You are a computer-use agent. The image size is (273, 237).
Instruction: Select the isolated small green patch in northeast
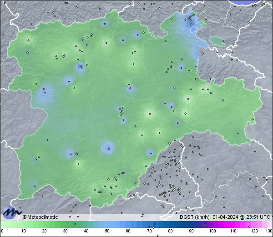point(218,41)
